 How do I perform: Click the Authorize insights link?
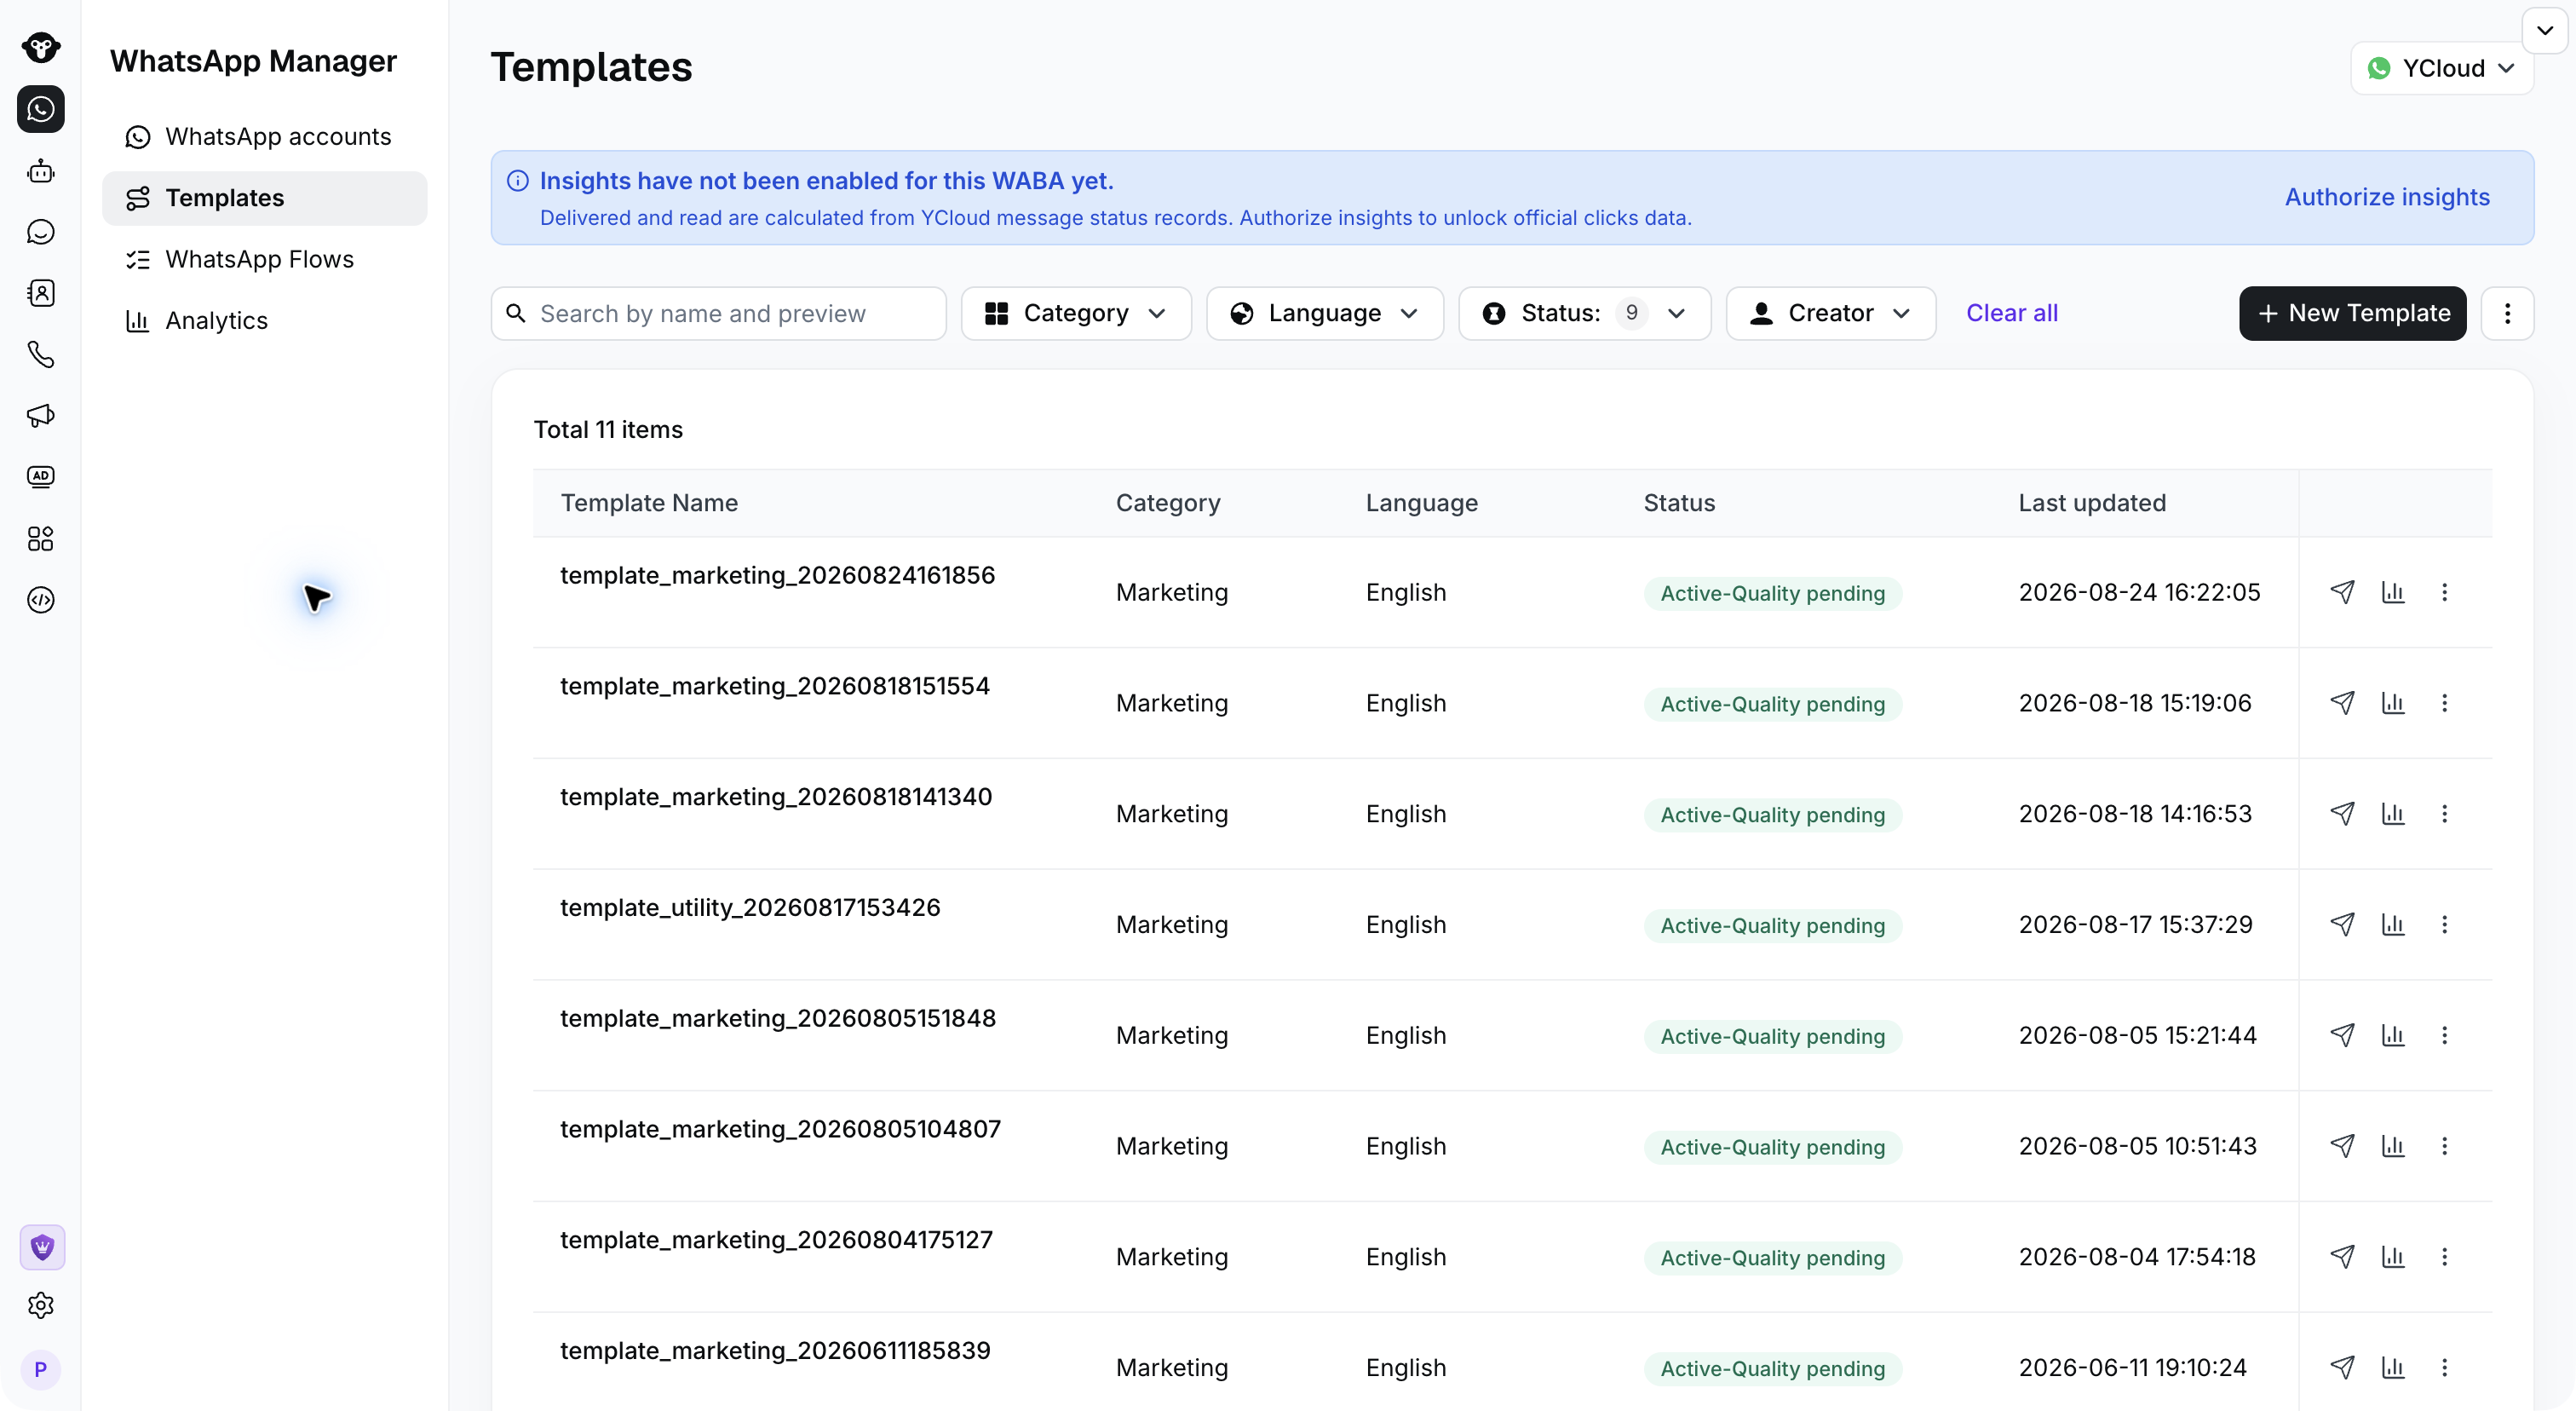click(x=2387, y=198)
